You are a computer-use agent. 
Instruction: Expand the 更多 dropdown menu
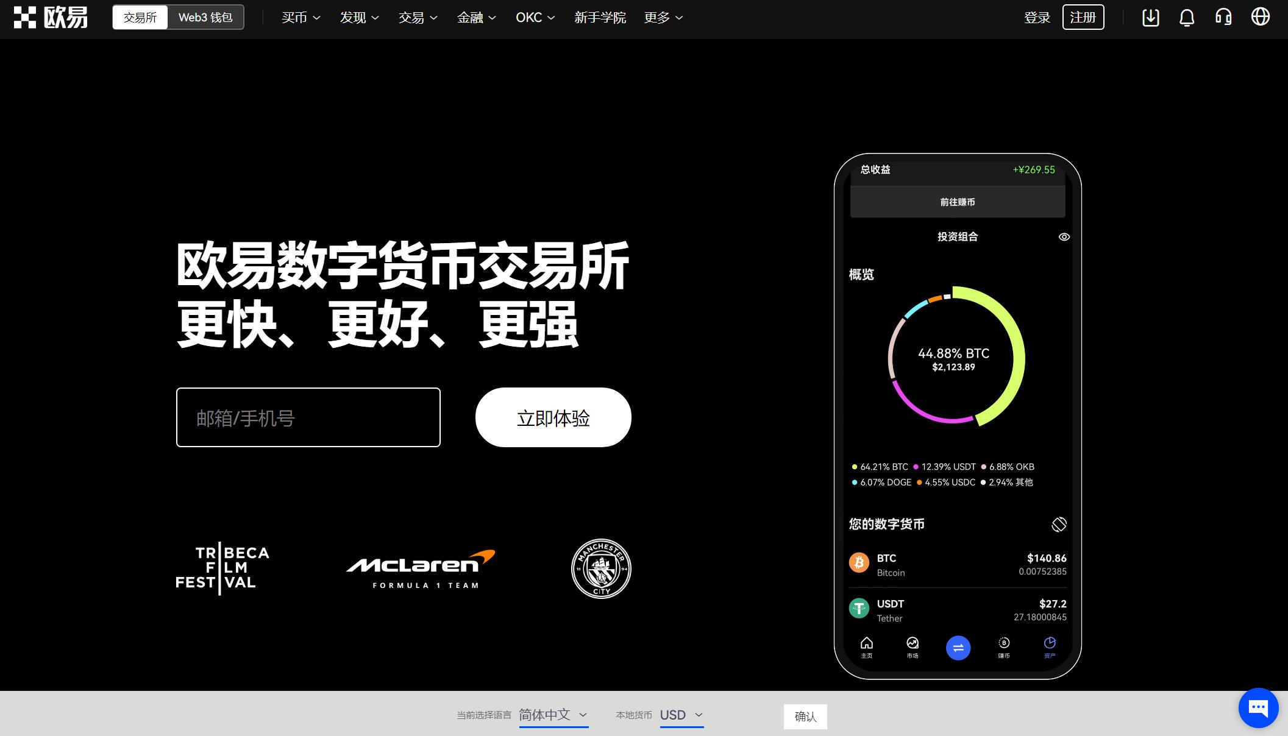coord(664,18)
